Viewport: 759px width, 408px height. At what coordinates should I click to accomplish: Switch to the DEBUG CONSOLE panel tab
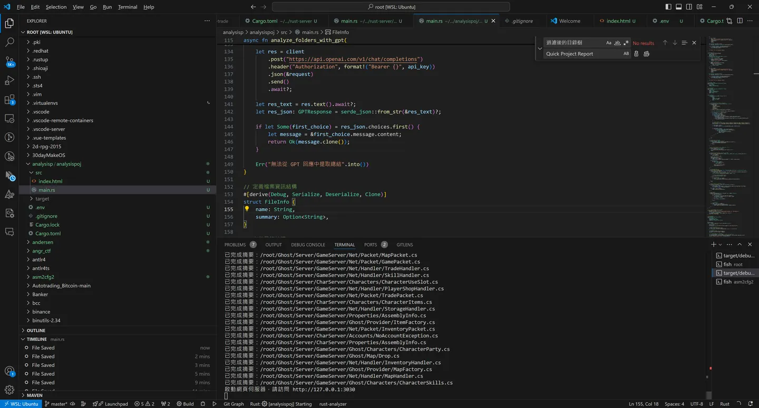(308, 245)
